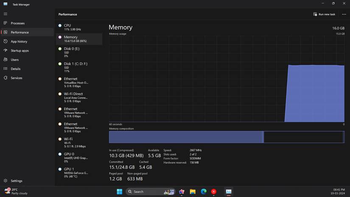Click the 16.0 GB total memory label
Screen dimensions: 350x197
click(339, 28)
